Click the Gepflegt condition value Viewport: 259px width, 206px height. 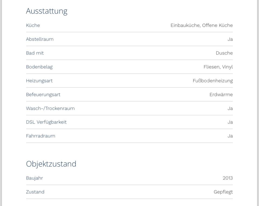223,192
